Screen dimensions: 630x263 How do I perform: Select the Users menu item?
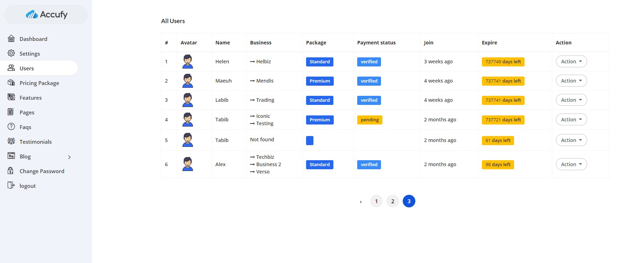[x=27, y=68]
